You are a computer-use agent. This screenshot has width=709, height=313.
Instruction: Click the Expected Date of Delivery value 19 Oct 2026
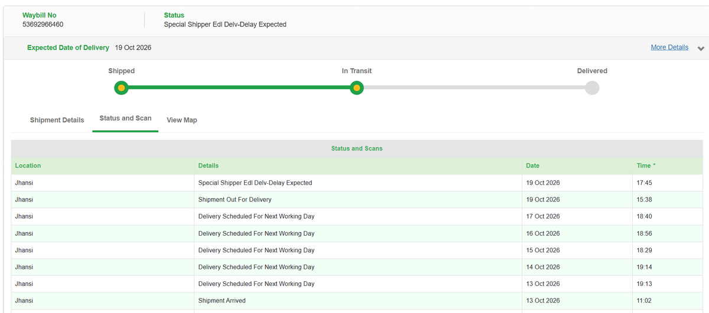pyautogui.click(x=133, y=48)
